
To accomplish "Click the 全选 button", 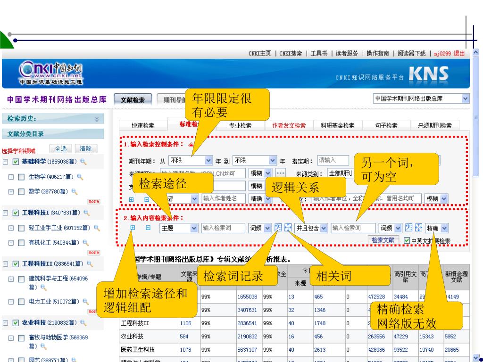I will click(x=61, y=148).
